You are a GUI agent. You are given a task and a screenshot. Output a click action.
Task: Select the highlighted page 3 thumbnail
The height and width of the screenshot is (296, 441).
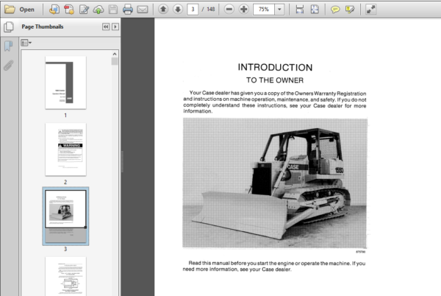tap(65, 216)
